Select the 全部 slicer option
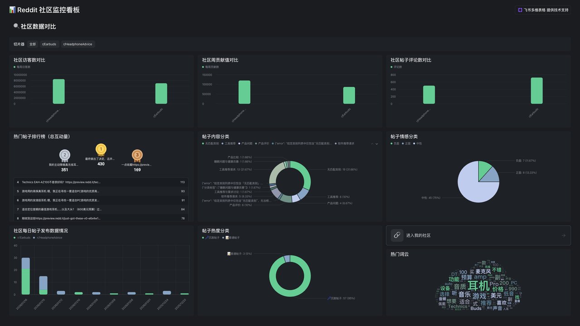 click(x=33, y=44)
